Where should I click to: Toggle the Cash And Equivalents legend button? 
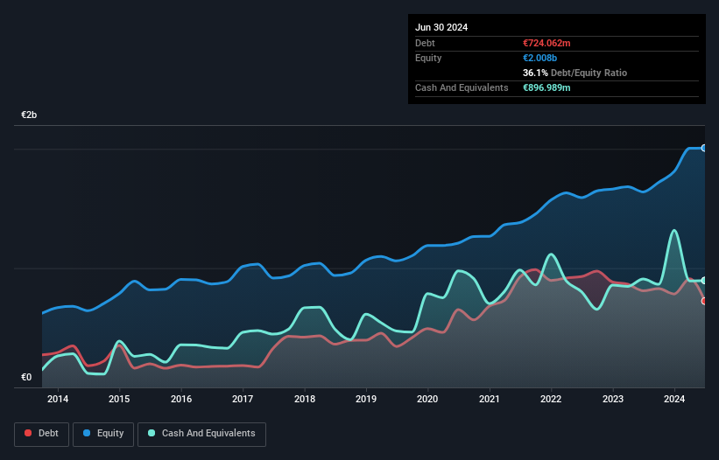pyautogui.click(x=201, y=434)
